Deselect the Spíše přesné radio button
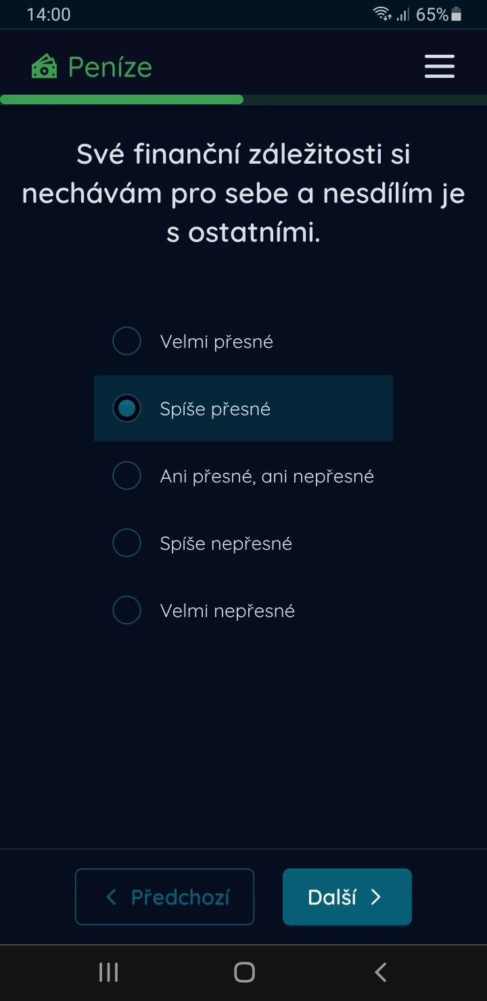 (x=126, y=409)
